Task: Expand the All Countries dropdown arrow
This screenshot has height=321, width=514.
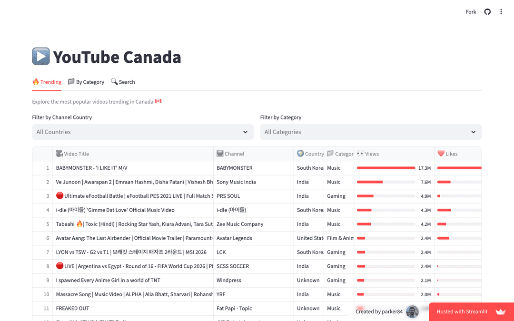Action: coord(245,132)
